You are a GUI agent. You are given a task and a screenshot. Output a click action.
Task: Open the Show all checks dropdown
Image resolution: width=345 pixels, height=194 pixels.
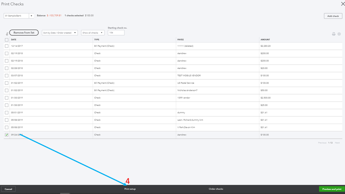pyautogui.click(x=93, y=33)
